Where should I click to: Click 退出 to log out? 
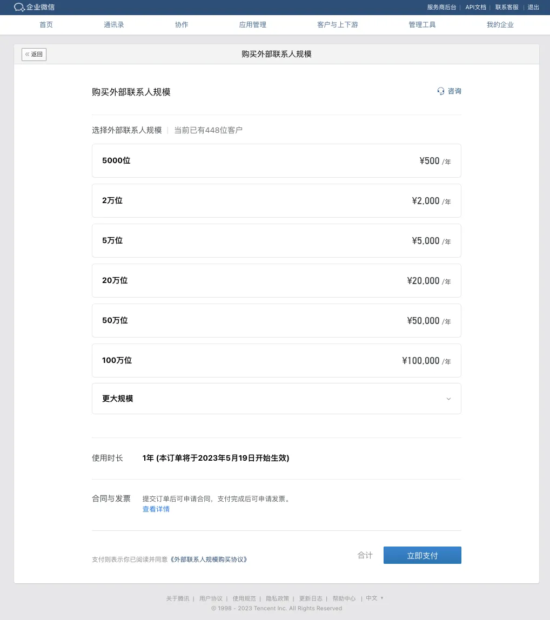[x=533, y=7]
